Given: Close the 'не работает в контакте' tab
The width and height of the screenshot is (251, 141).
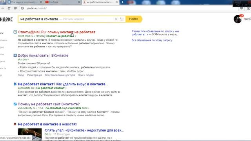Looking at the screenshot, I should pyautogui.click(x=117, y=2).
